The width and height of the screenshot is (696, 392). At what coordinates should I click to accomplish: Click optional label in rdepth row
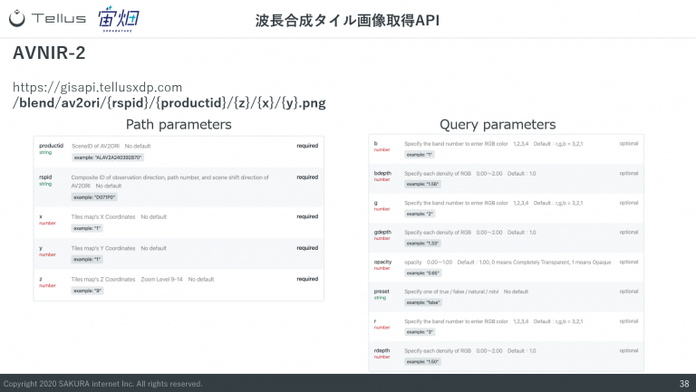click(629, 350)
